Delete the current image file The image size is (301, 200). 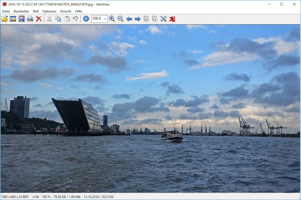tap(38, 18)
